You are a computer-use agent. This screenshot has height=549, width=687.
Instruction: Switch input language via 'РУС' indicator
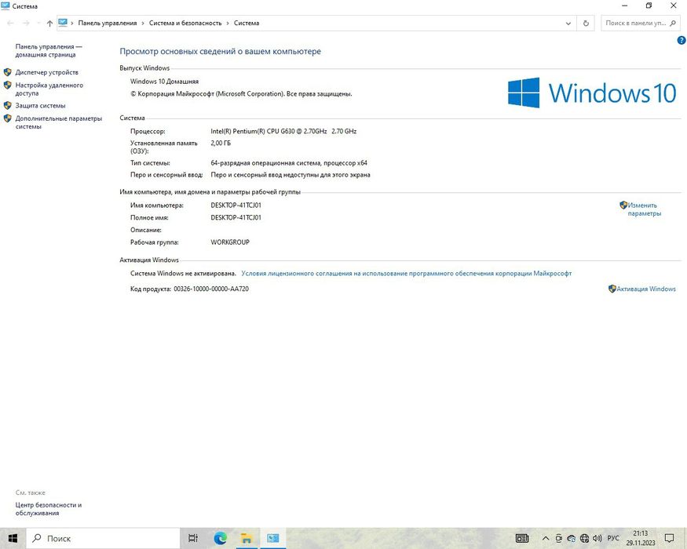click(x=613, y=538)
